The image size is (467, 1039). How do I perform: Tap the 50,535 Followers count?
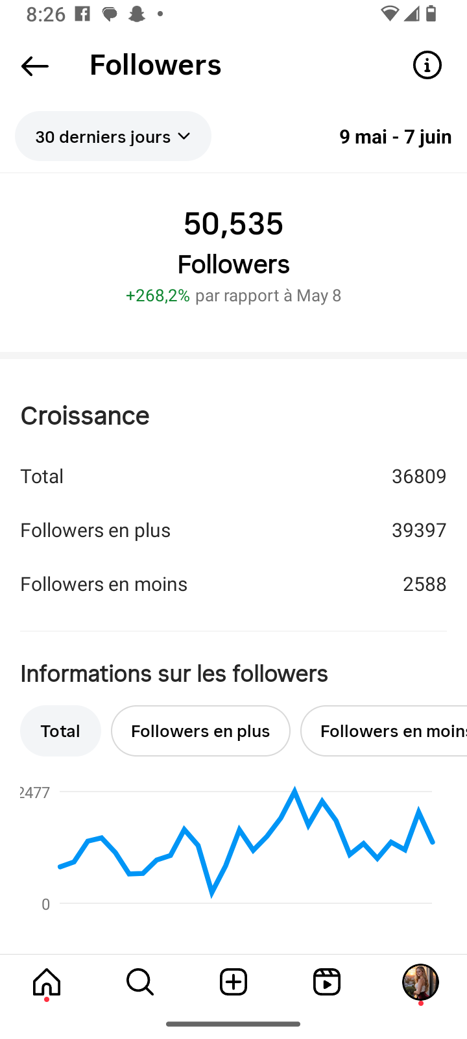[x=233, y=223]
